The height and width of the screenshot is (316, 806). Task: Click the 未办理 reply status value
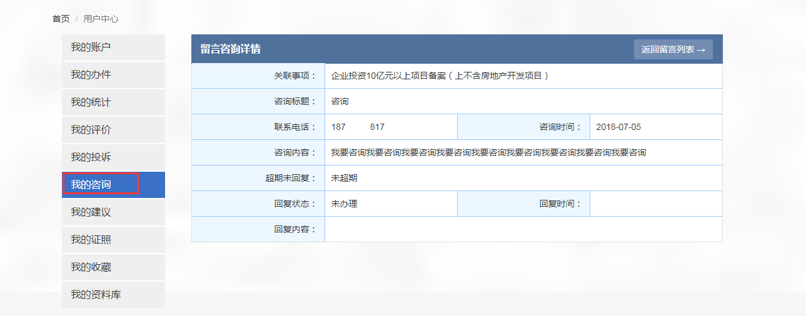tap(344, 204)
